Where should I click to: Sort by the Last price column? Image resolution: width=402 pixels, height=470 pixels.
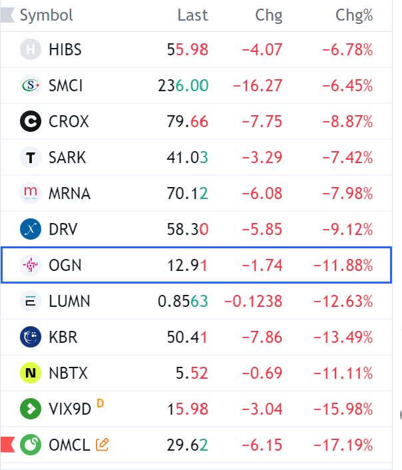(192, 15)
